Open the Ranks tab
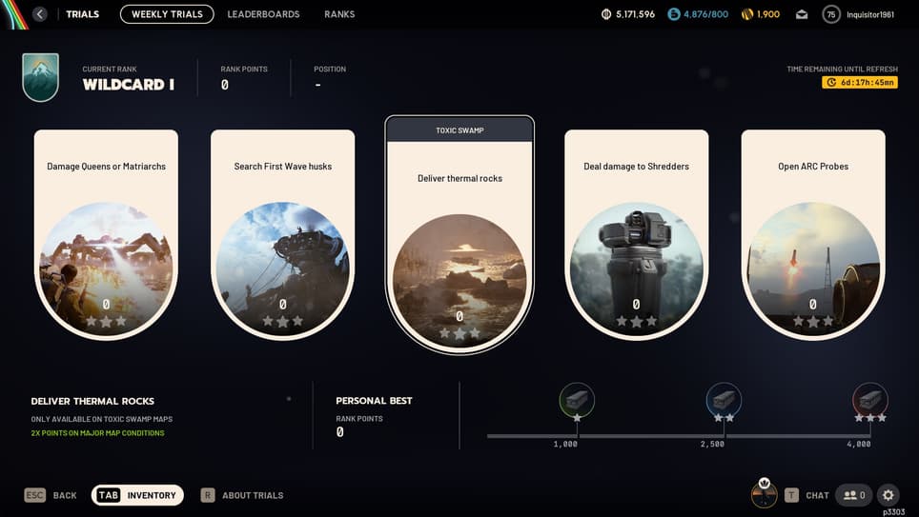Viewport: 919px width, 517px height. click(x=339, y=14)
